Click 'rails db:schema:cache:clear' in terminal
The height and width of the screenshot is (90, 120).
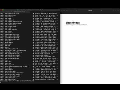[x=11, y=21]
